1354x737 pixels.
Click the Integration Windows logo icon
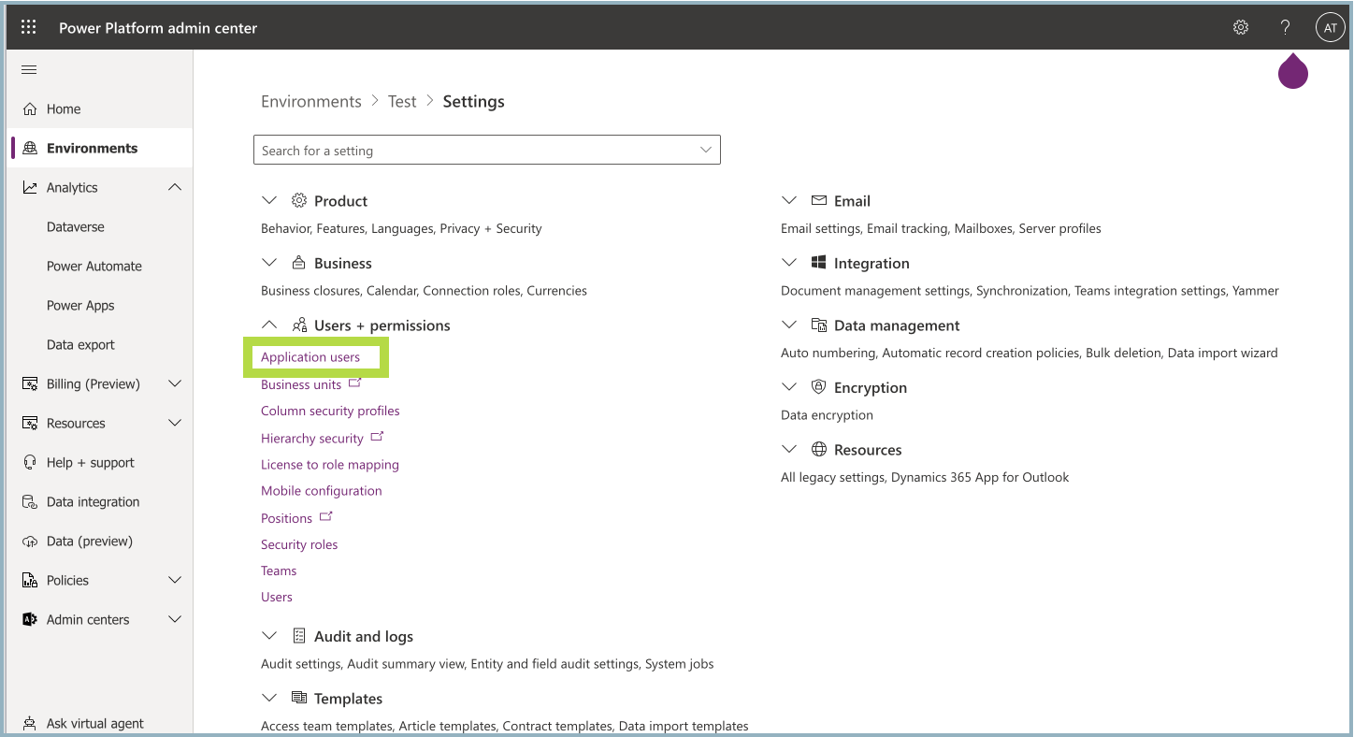819,263
